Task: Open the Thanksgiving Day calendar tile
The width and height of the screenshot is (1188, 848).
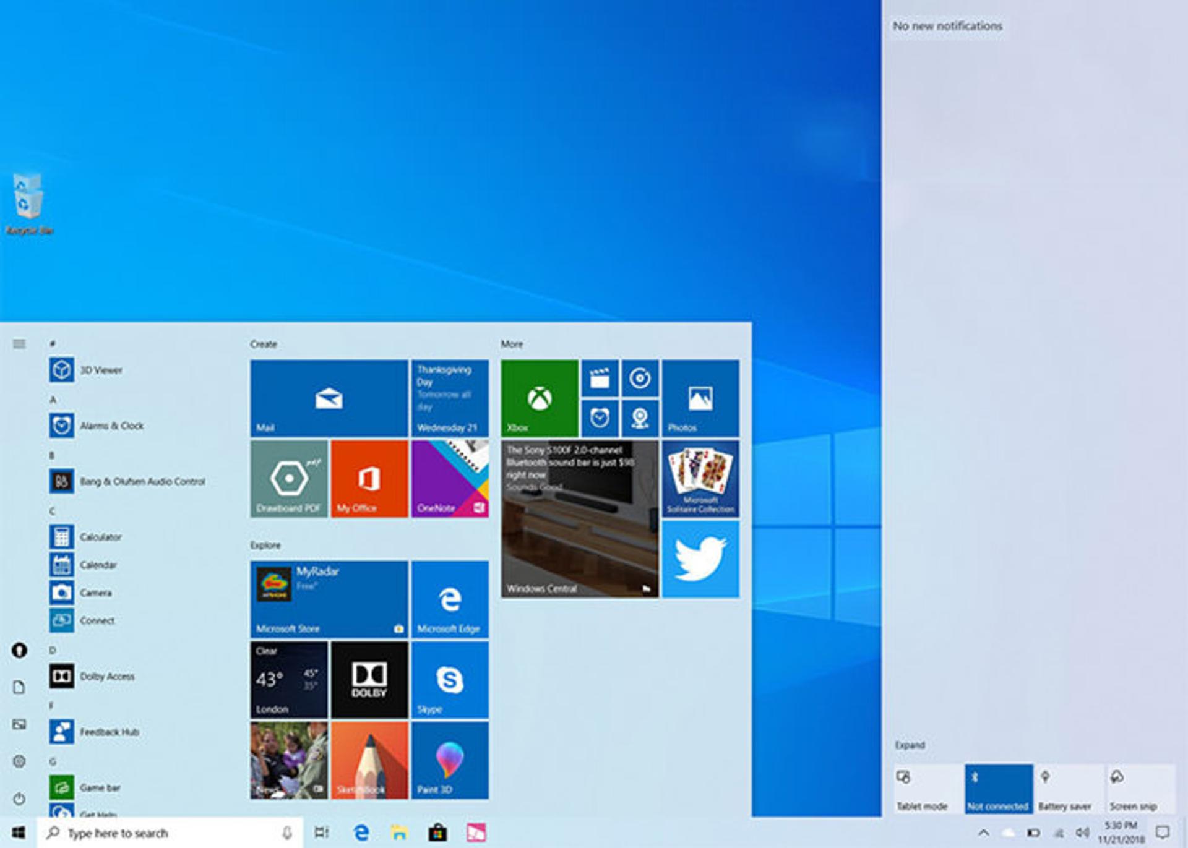Action: point(450,398)
